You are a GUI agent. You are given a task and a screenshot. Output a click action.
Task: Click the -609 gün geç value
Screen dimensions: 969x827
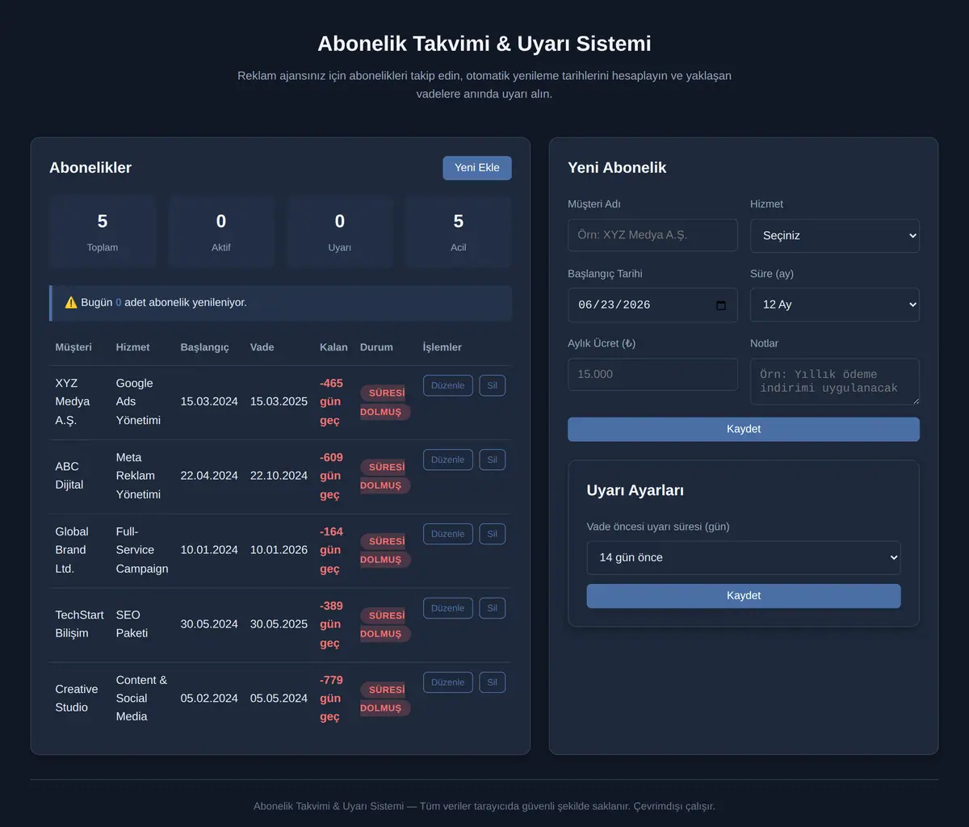[331, 476]
